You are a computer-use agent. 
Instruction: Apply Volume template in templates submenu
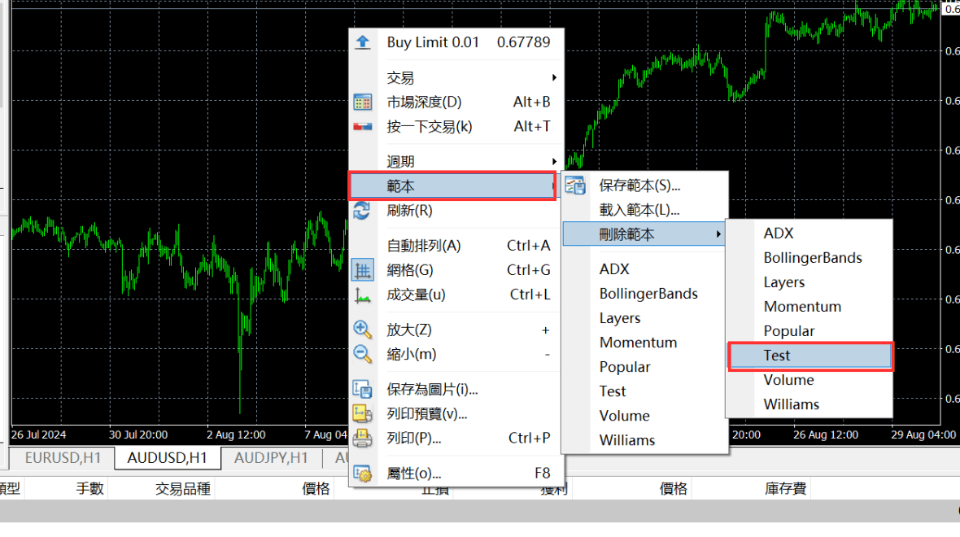pyautogui.click(x=644, y=416)
